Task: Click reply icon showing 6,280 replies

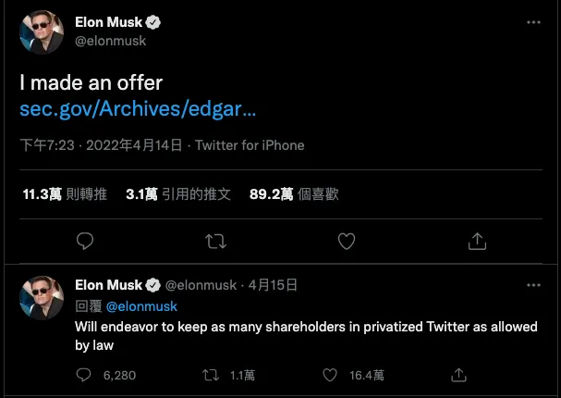Action: [85, 375]
